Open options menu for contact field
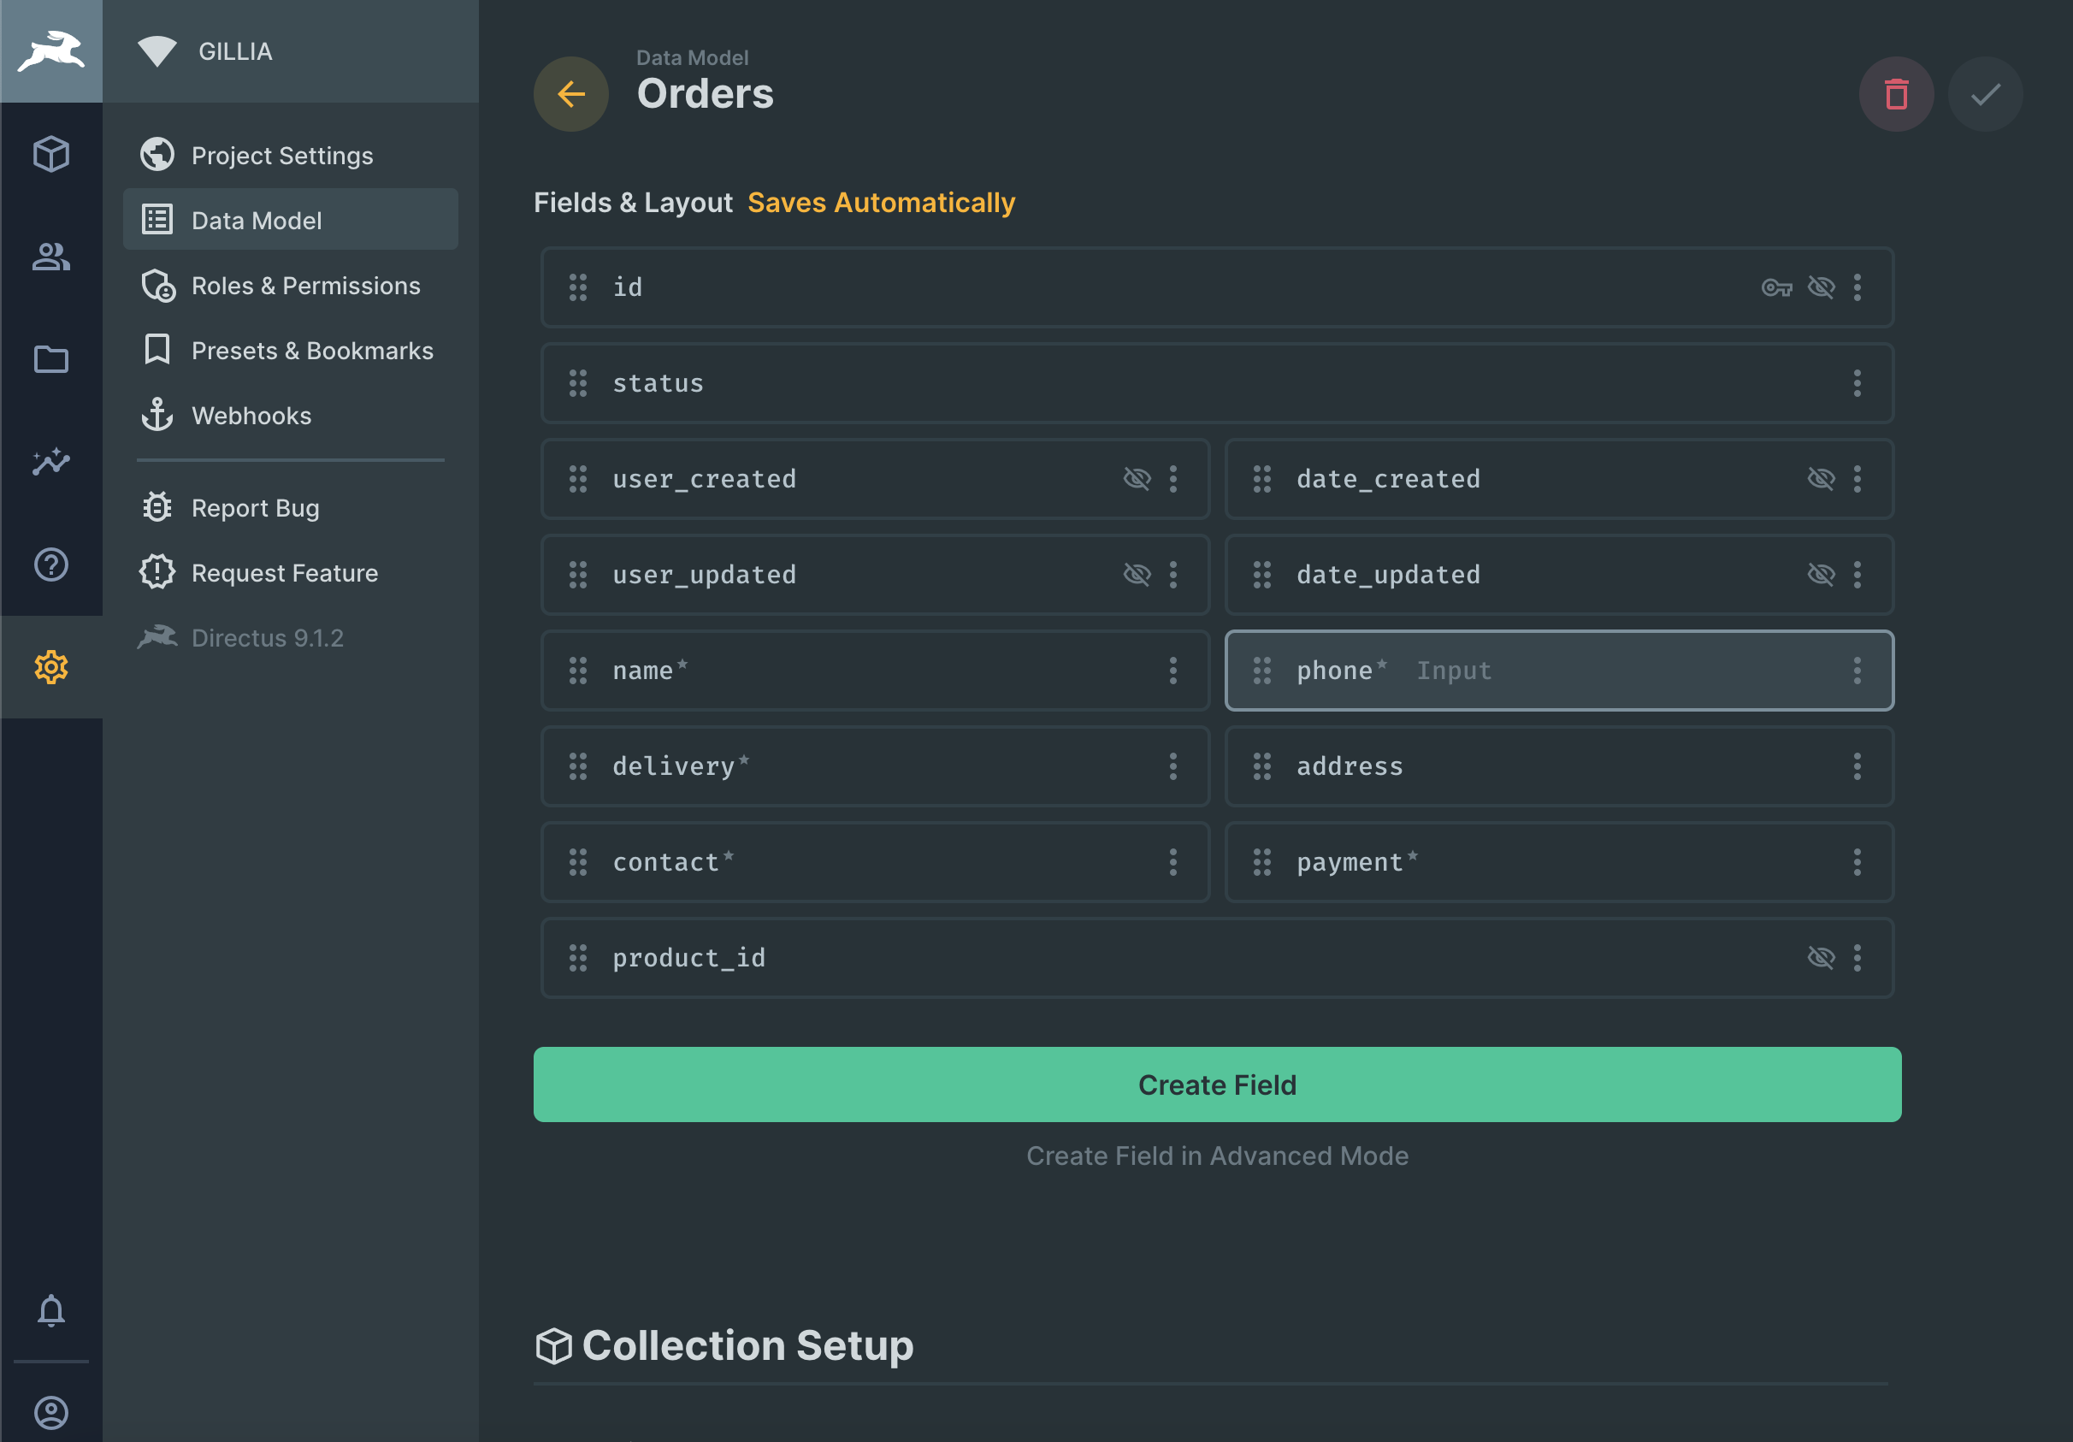Screen dimensions: 2073x1442 point(1172,861)
